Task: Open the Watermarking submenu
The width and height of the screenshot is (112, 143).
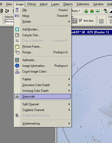Action: (x=42, y=123)
